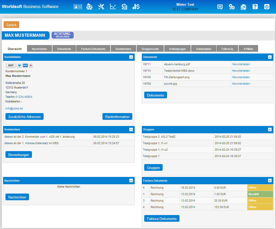Collapse the Nachrichten panel

(x=131, y=181)
